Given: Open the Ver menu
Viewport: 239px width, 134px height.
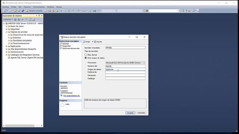Looking at the screenshot, I should [x=20, y=7].
